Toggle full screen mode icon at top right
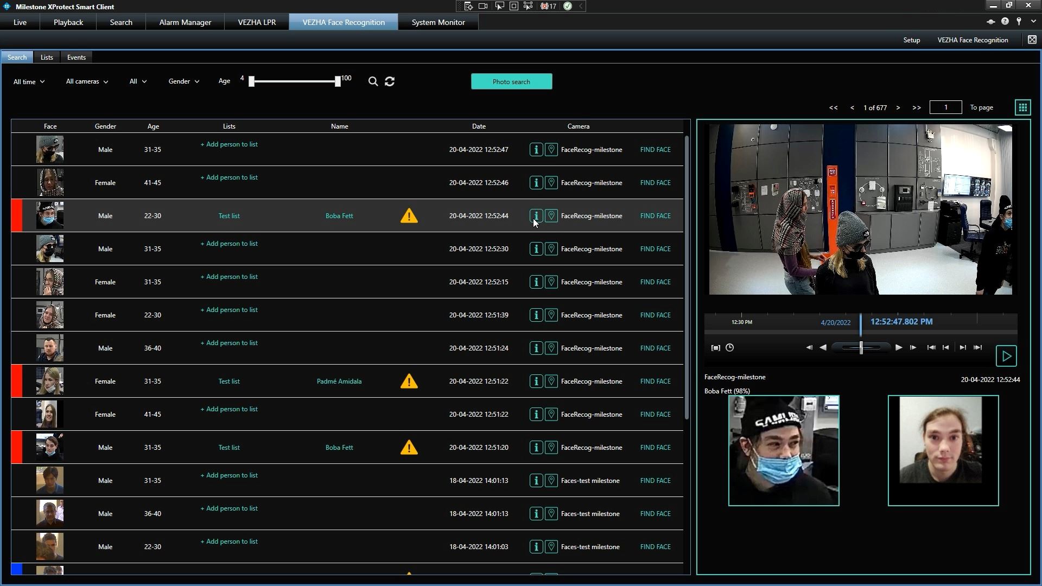Screen dimensions: 1042x586 tap(1032, 40)
